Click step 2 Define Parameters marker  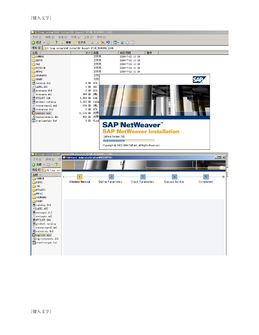(x=111, y=177)
